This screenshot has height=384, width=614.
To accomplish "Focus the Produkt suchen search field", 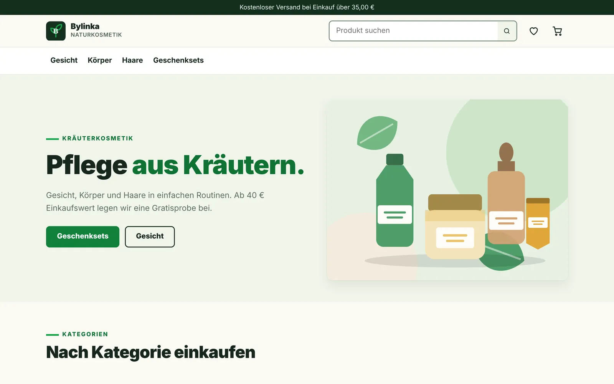I will point(414,31).
